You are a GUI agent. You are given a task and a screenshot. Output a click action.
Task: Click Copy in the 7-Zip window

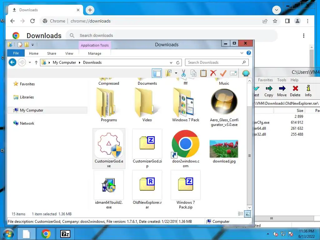click(268, 91)
